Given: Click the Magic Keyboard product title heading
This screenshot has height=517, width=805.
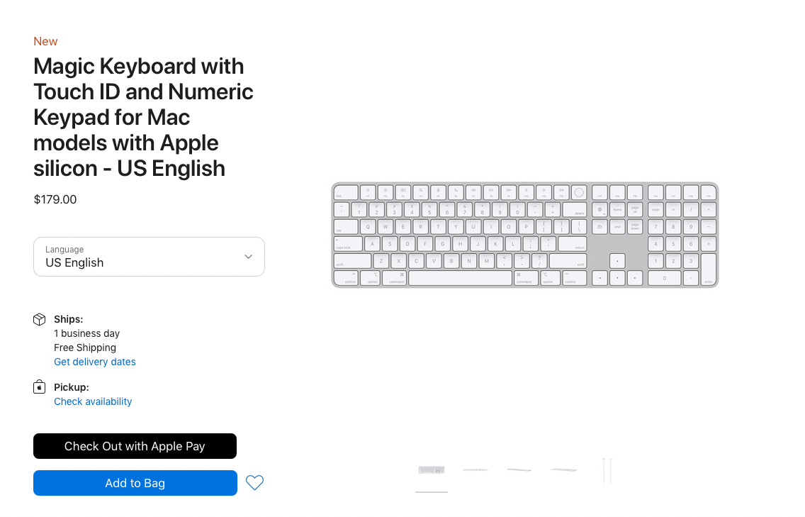Looking at the screenshot, I should click(143, 117).
